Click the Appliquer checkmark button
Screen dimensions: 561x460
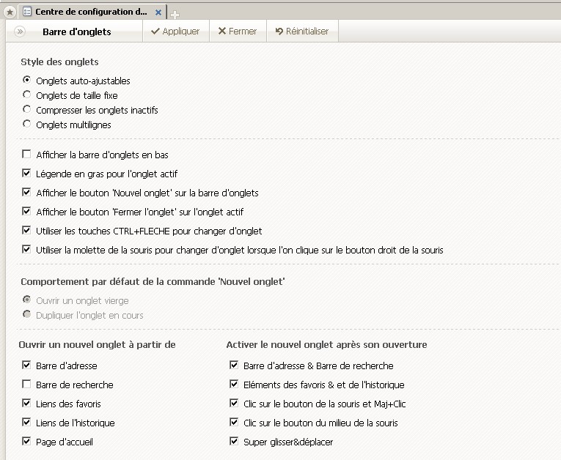click(175, 31)
